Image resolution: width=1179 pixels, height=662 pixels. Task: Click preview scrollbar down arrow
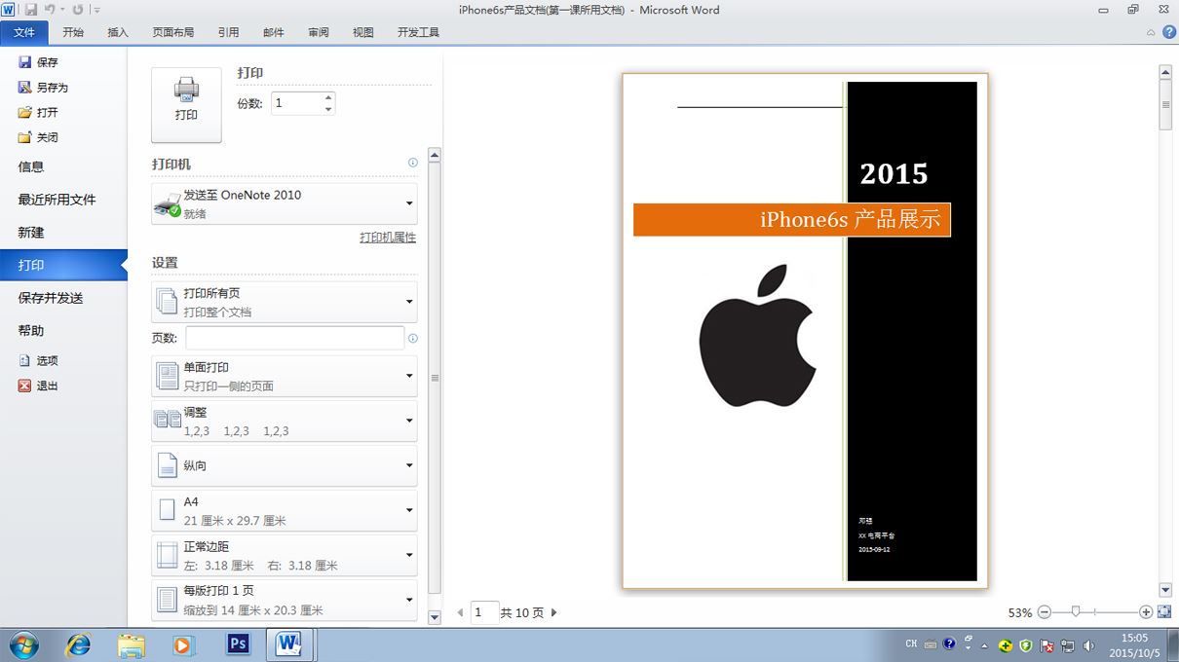[1165, 589]
